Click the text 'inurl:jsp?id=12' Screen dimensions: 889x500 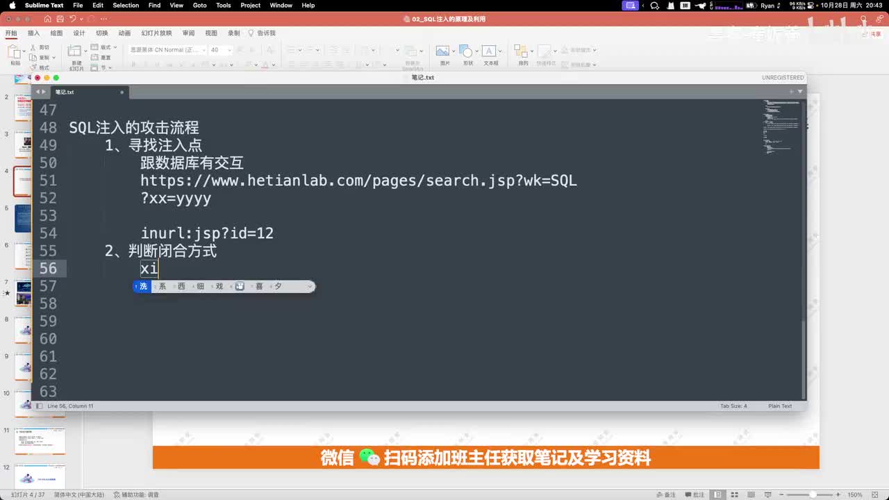click(207, 233)
